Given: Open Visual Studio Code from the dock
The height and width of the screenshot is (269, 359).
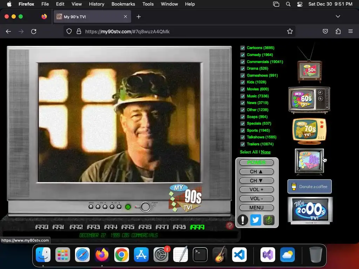Looking at the screenshot, I should [x=239, y=255].
